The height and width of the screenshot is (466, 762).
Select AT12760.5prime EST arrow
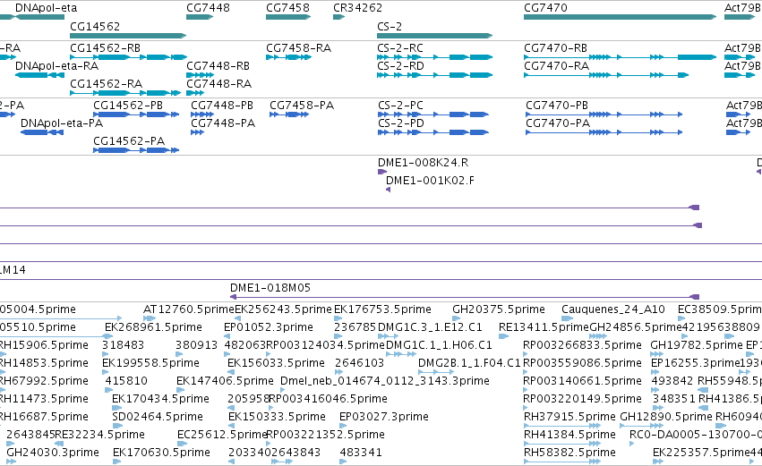click(150, 318)
